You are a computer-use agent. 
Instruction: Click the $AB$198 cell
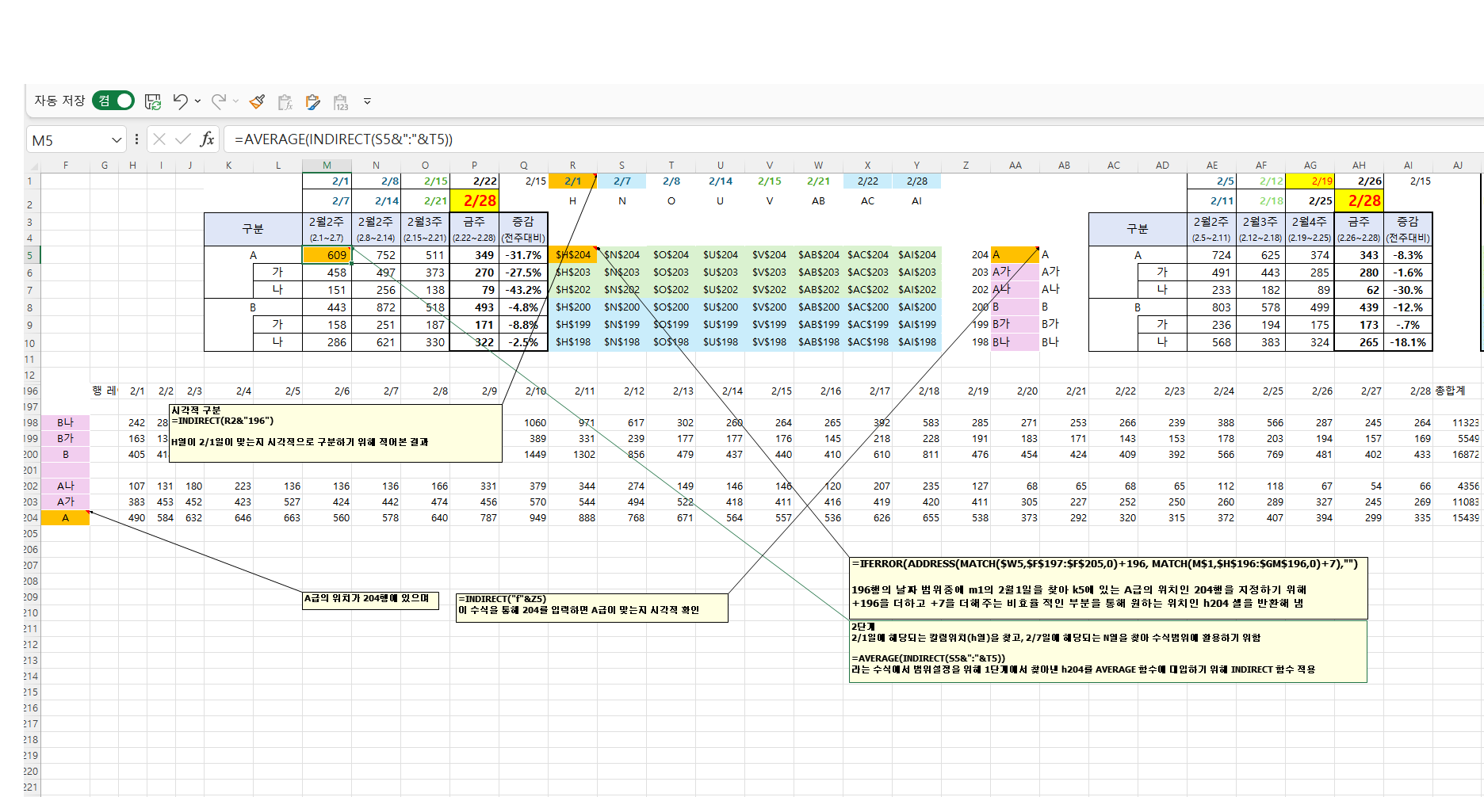tap(818, 342)
